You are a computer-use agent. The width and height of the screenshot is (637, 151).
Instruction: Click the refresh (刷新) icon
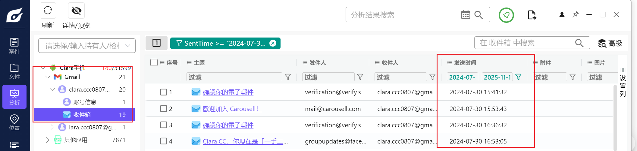click(x=48, y=11)
